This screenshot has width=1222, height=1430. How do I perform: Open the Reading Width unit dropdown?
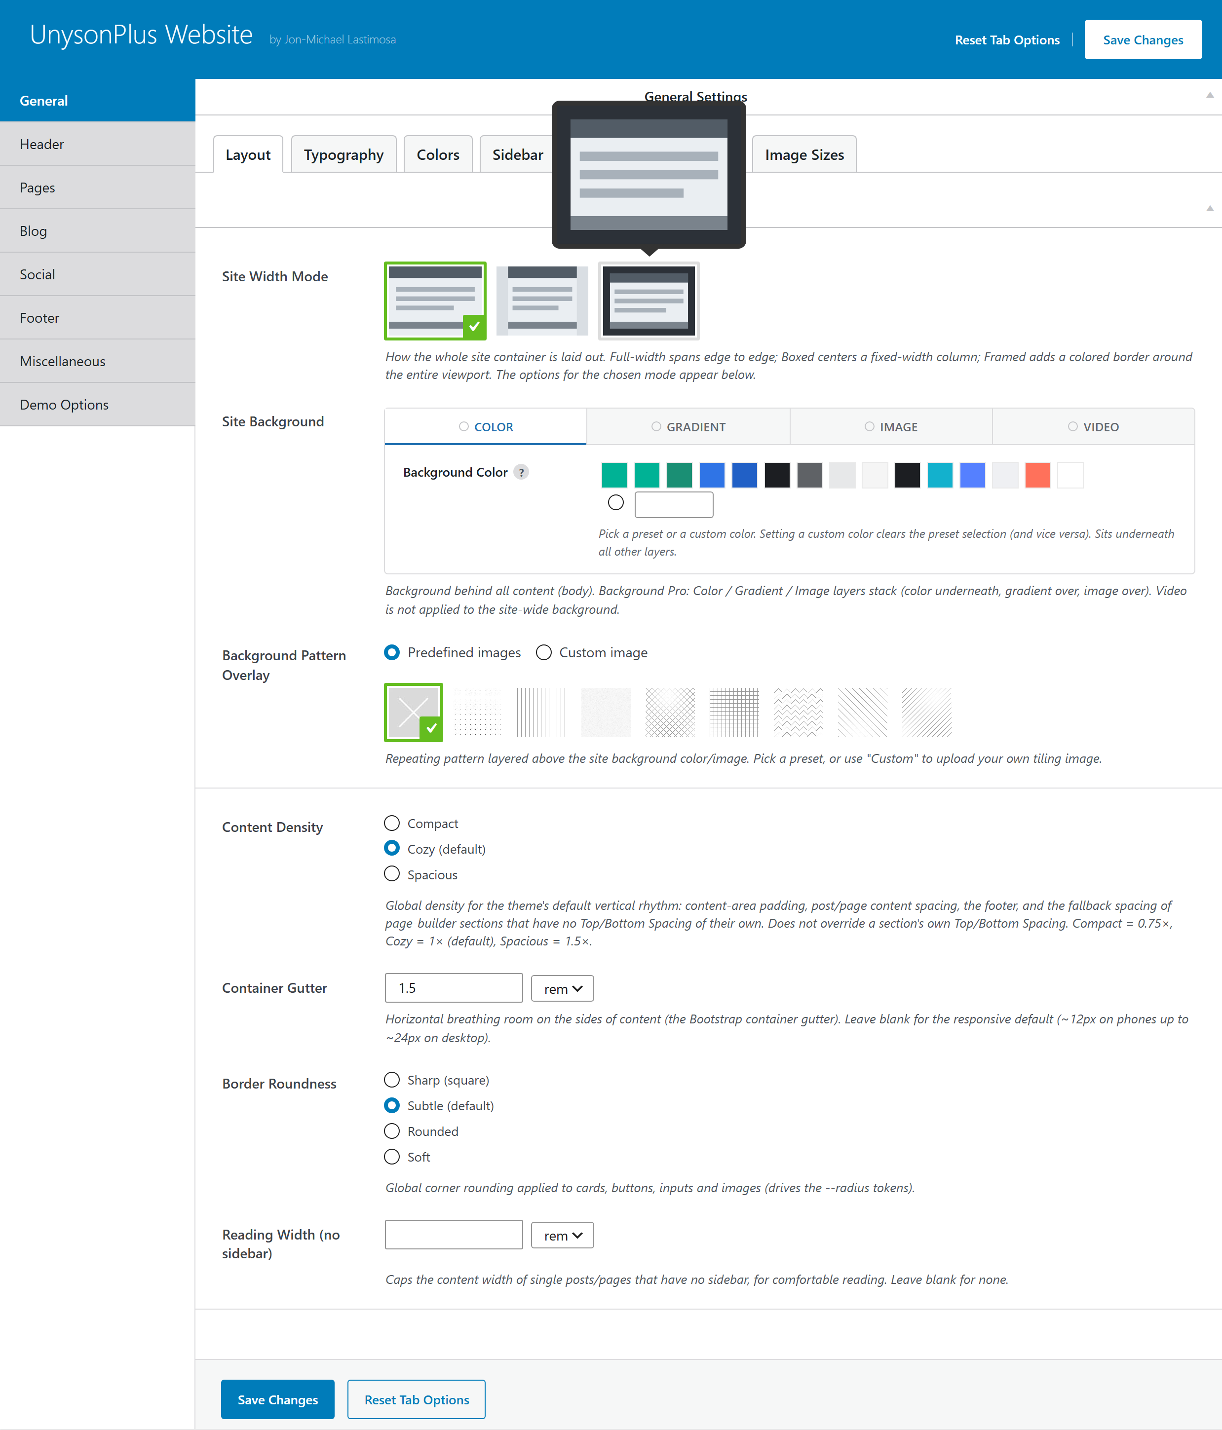[x=563, y=1235]
